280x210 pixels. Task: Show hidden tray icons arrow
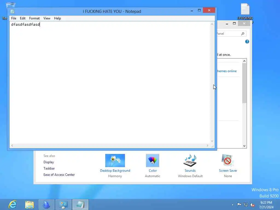tap(232, 205)
